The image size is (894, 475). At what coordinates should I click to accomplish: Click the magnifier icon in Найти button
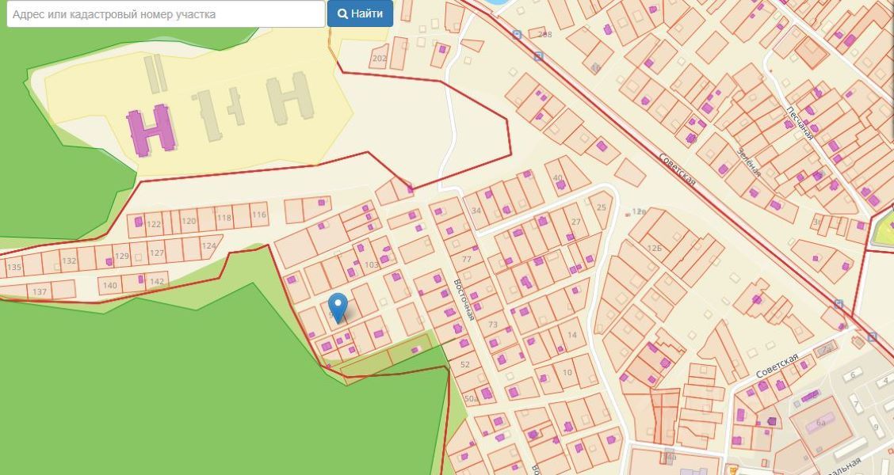coord(342,13)
